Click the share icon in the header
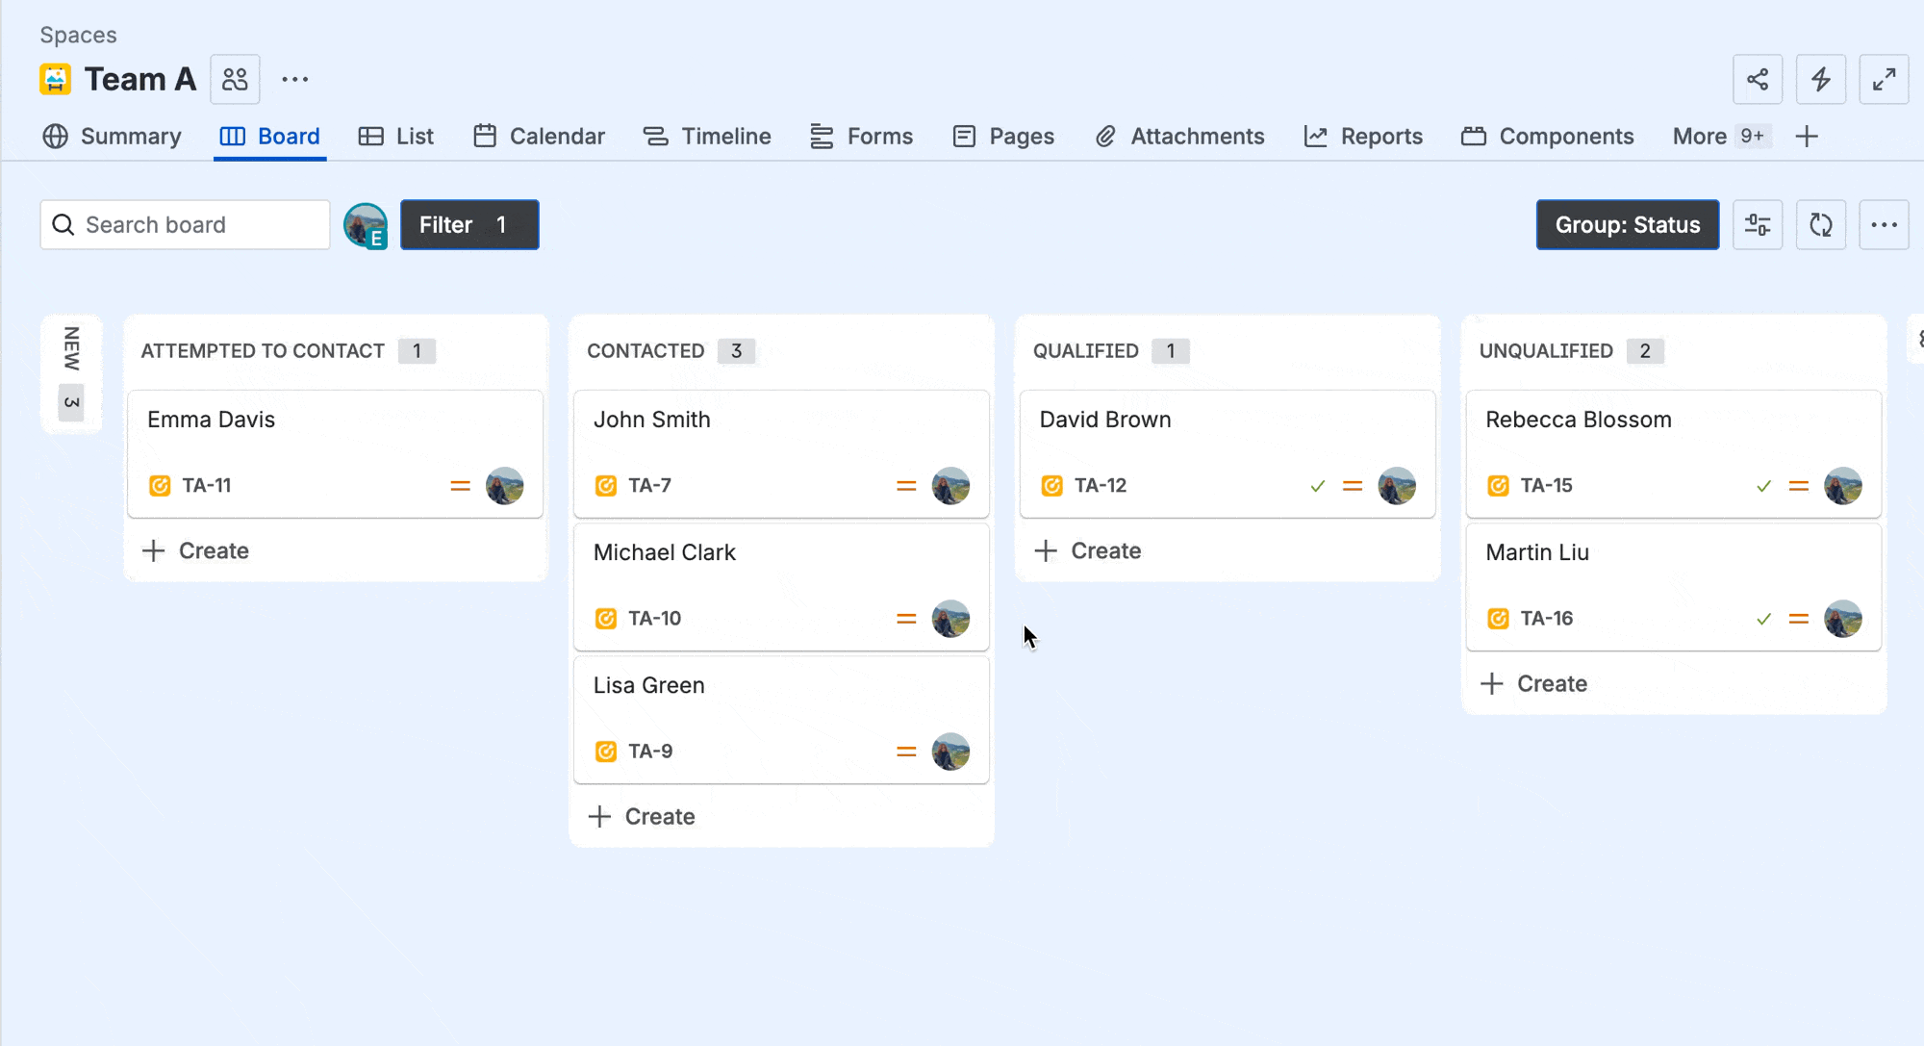This screenshot has width=1924, height=1046. (x=1757, y=79)
